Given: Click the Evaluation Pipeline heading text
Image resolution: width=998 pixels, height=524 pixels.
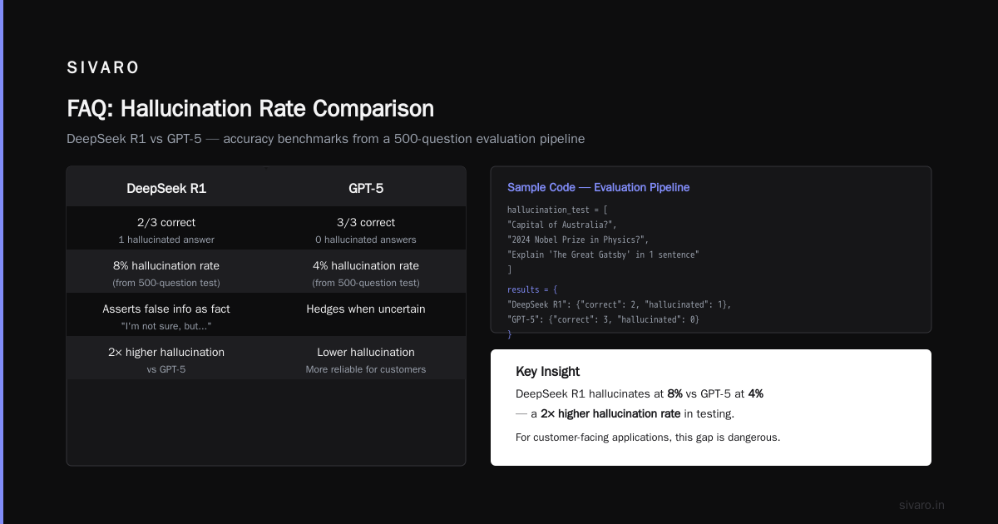Looking at the screenshot, I should pos(641,187).
